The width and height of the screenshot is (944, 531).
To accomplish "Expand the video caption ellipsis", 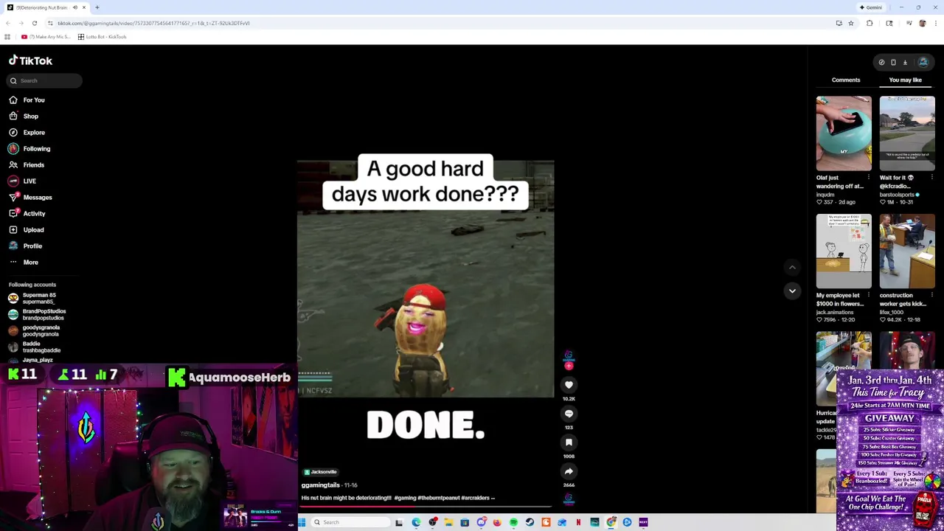I will click(493, 498).
